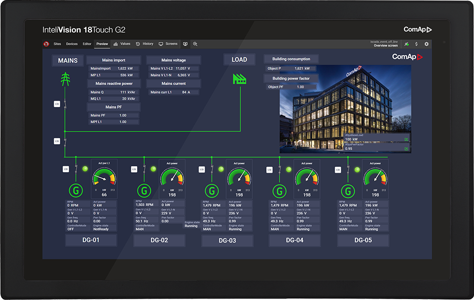The image size is (474, 300).
Task: Click the green connection status icon
Action: pos(406,44)
